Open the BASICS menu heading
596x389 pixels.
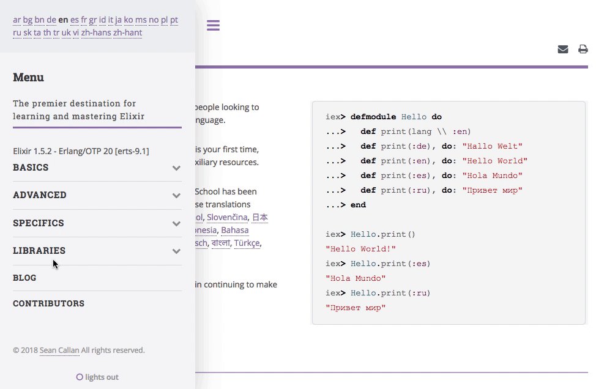(31, 168)
